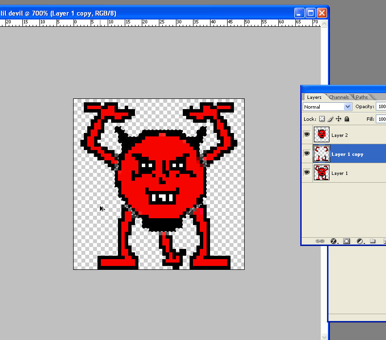Create new fill or adjustment layer
386x340 pixels.
point(360,241)
